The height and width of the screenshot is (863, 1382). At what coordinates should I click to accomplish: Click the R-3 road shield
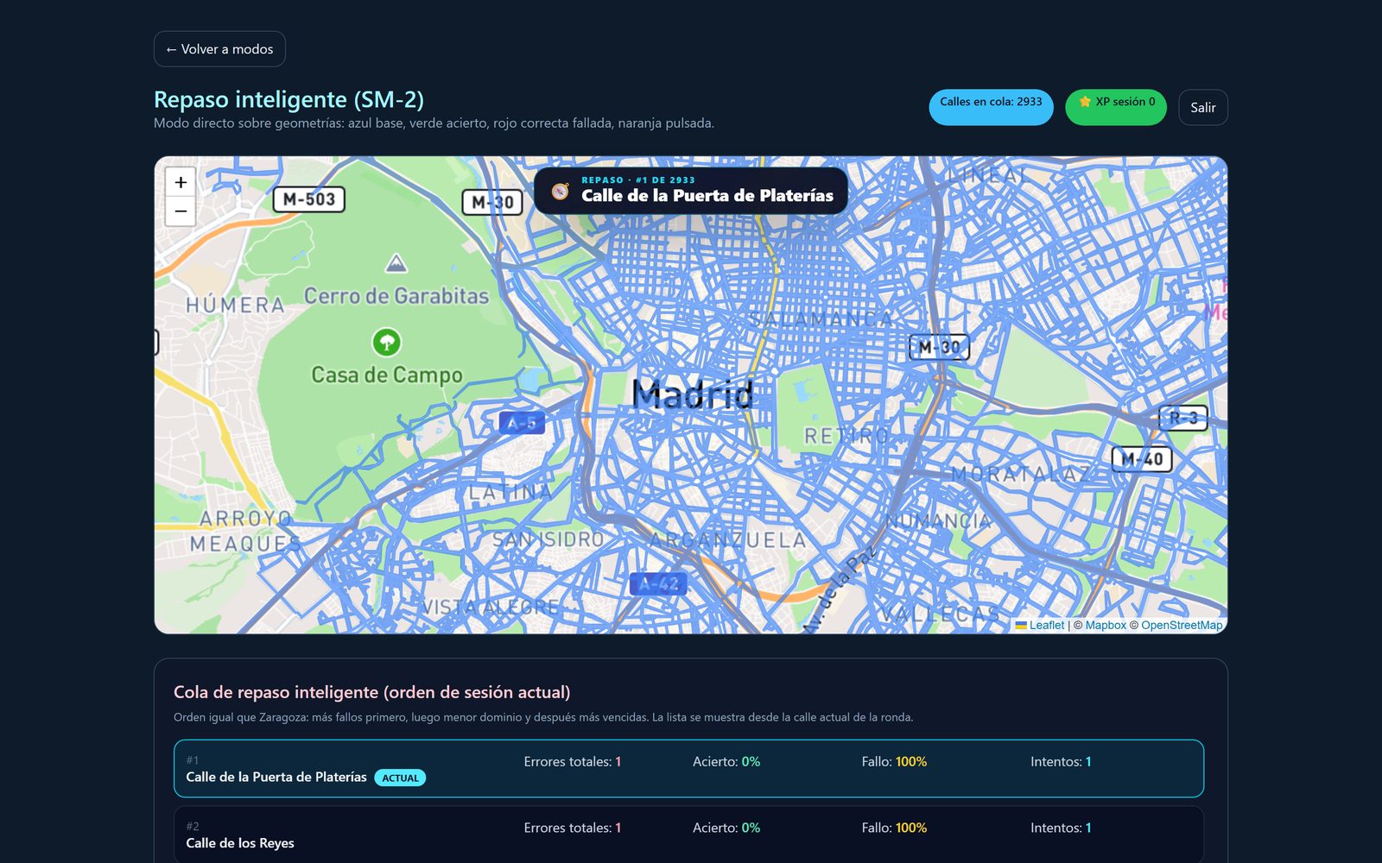[1183, 418]
